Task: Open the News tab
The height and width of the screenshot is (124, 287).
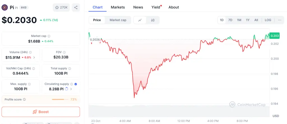Action: pyautogui.click(x=138, y=7)
